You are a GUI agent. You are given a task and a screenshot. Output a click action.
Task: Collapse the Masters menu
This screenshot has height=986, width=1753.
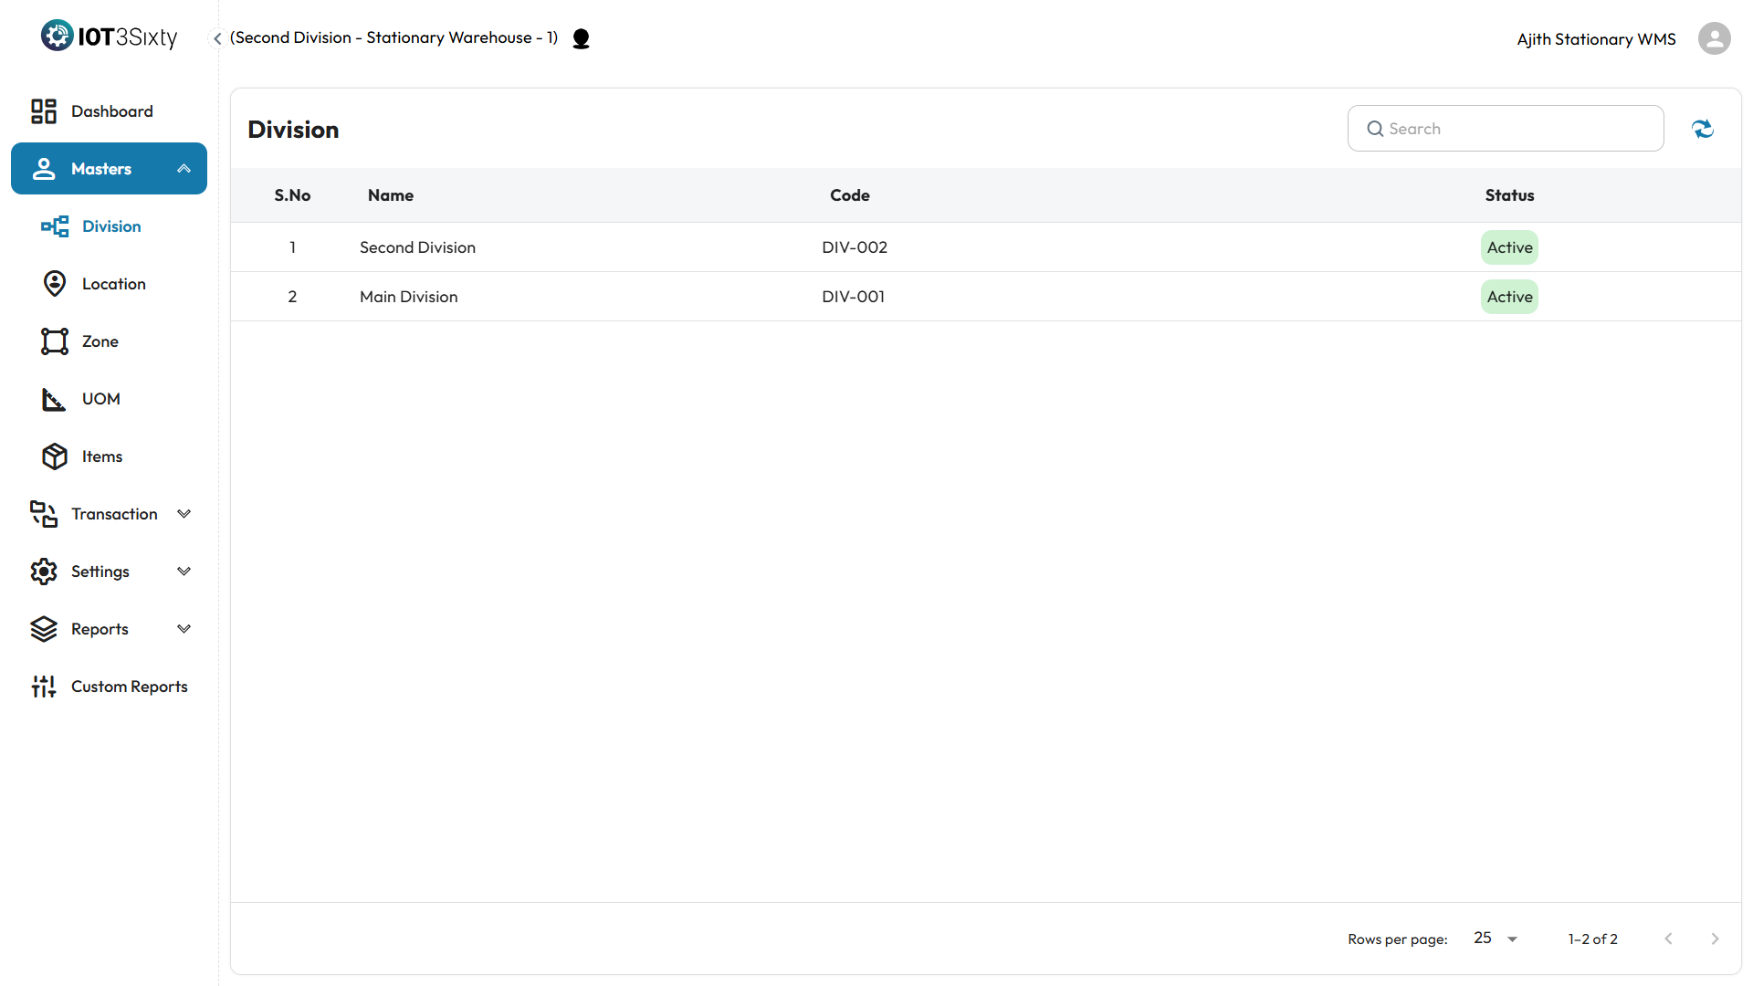[184, 169]
